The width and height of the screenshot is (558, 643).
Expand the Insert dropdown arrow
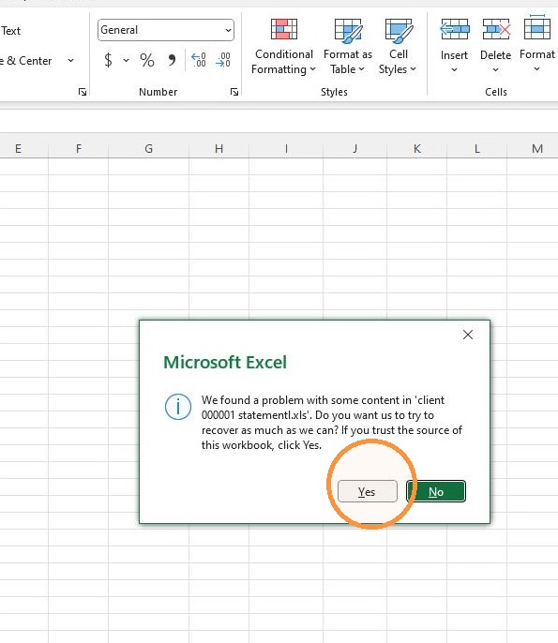(x=454, y=69)
